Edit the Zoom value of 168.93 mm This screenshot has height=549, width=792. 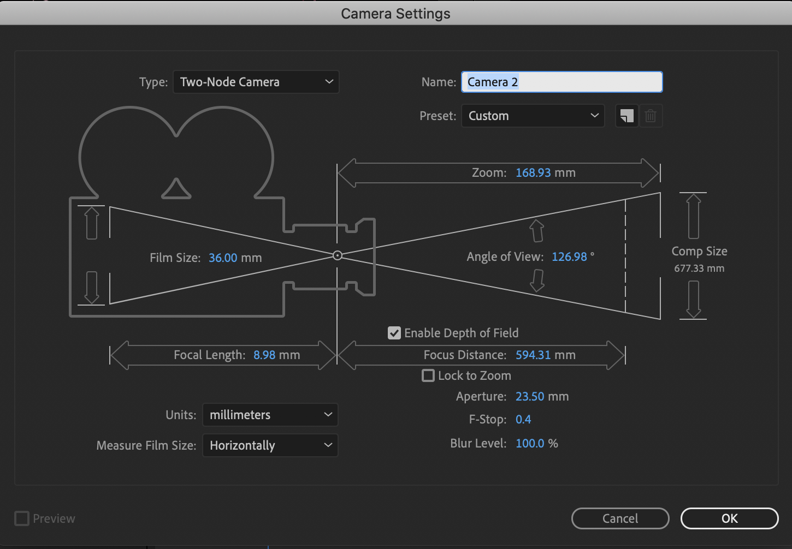click(545, 172)
